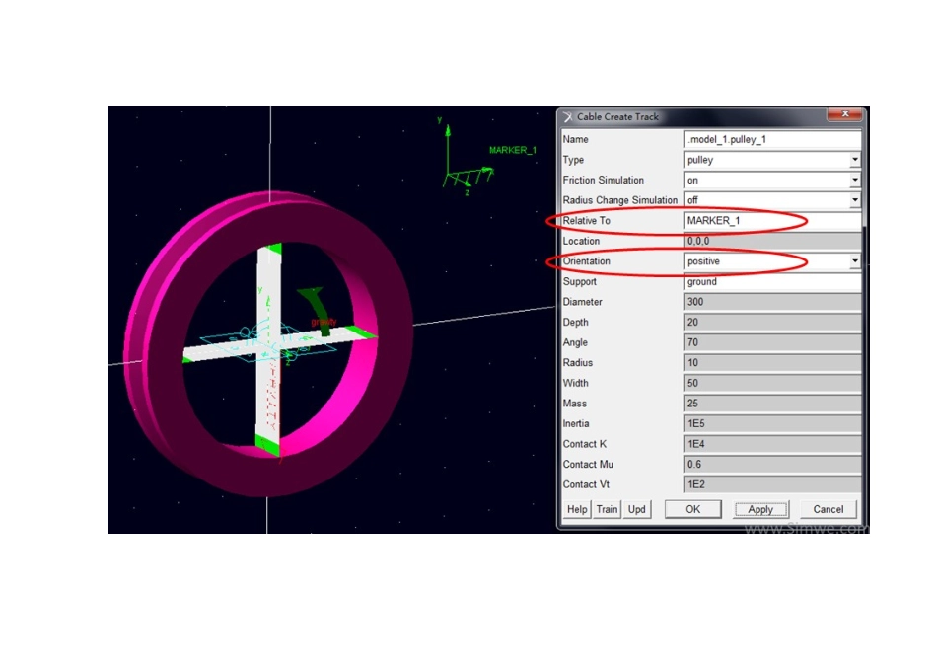
Task: Open the Type dropdown showing pulley
Action: [x=854, y=160]
